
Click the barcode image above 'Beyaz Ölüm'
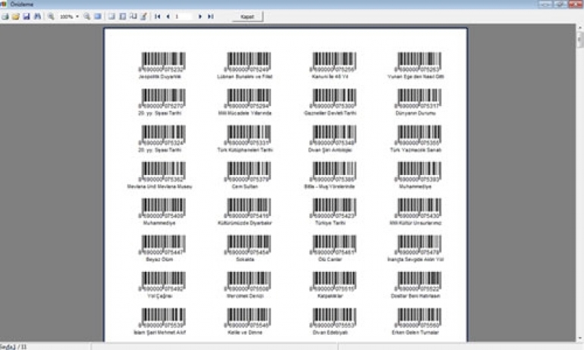click(x=164, y=243)
